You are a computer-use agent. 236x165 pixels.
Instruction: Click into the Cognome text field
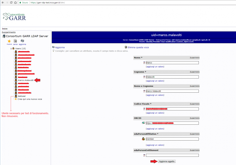[x=172, y=77]
